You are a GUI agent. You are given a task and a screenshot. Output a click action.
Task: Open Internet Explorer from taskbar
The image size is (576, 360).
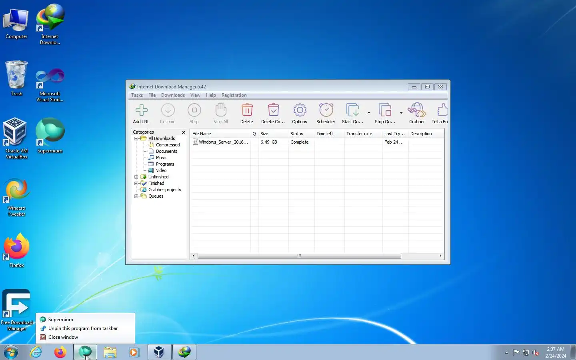(36, 352)
